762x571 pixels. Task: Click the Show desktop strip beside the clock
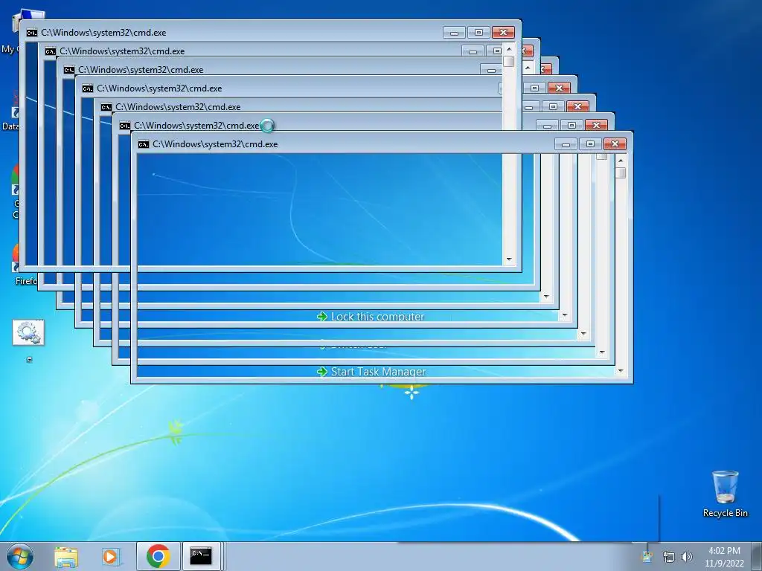(x=758, y=556)
